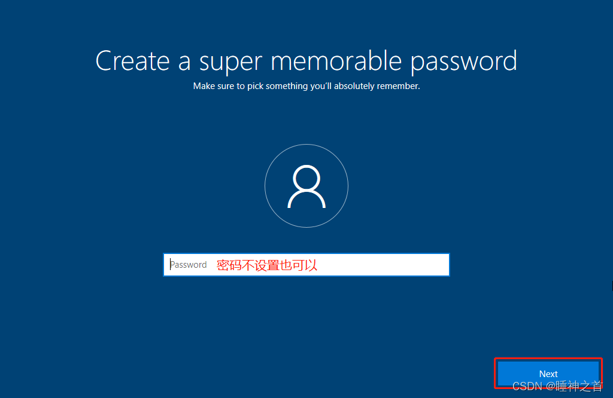Select the circular profile picture outline
Screen dimensions: 613x398
pyautogui.click(x=306, y=186)
